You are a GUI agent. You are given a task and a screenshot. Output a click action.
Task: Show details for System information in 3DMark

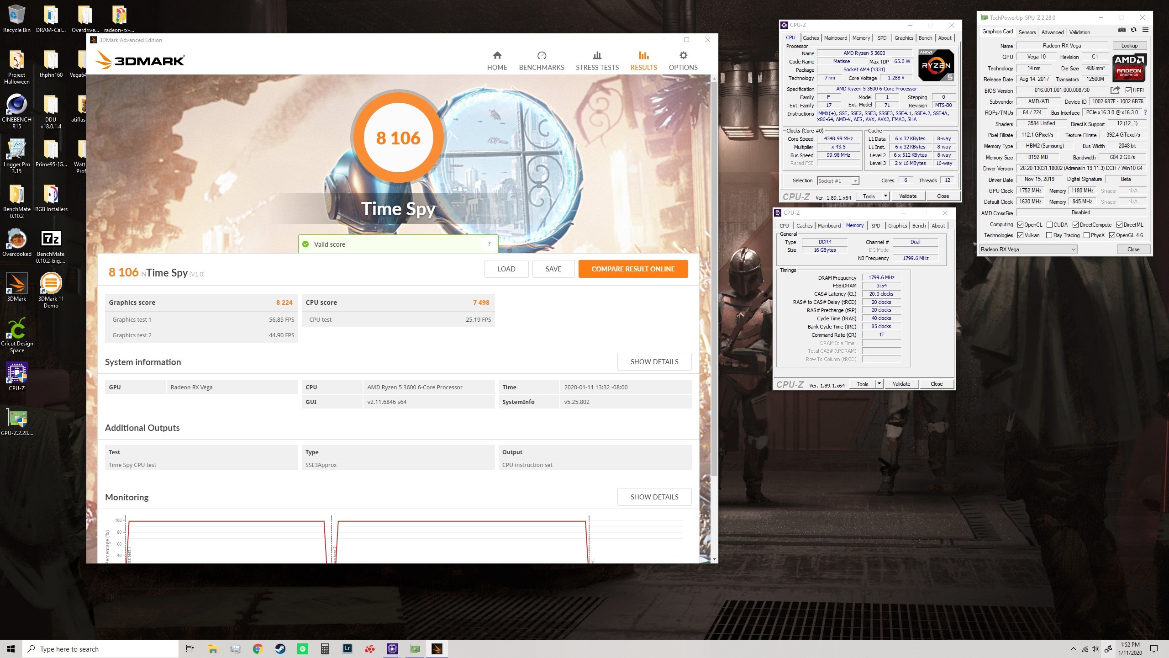[x=654, y=361]
